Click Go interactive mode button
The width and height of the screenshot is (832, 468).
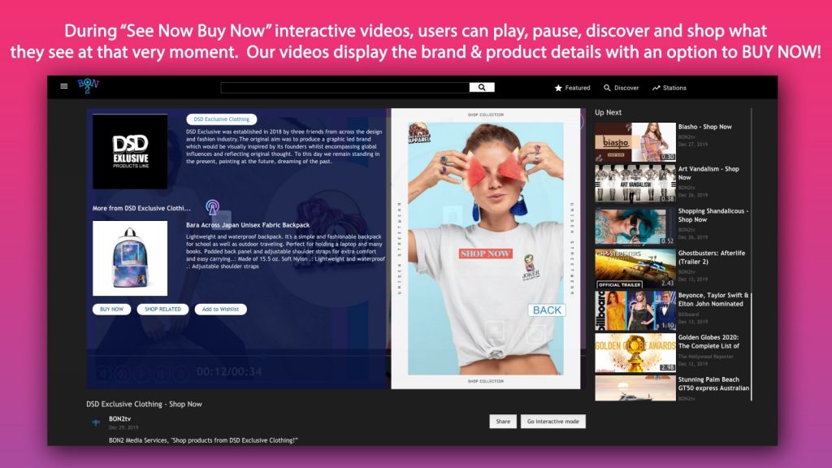coord(552,422)
